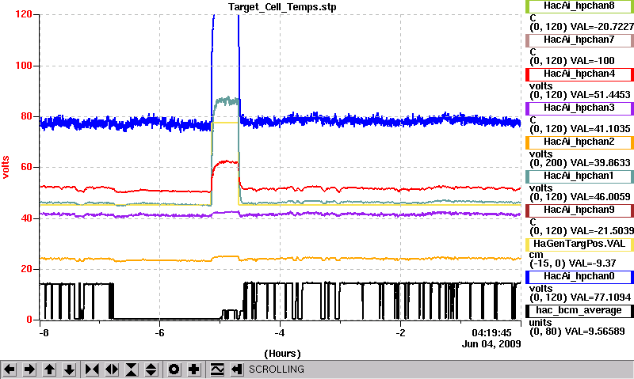Click the SCROLLING status label
634x379 pixels.
[x=277, y=370]
